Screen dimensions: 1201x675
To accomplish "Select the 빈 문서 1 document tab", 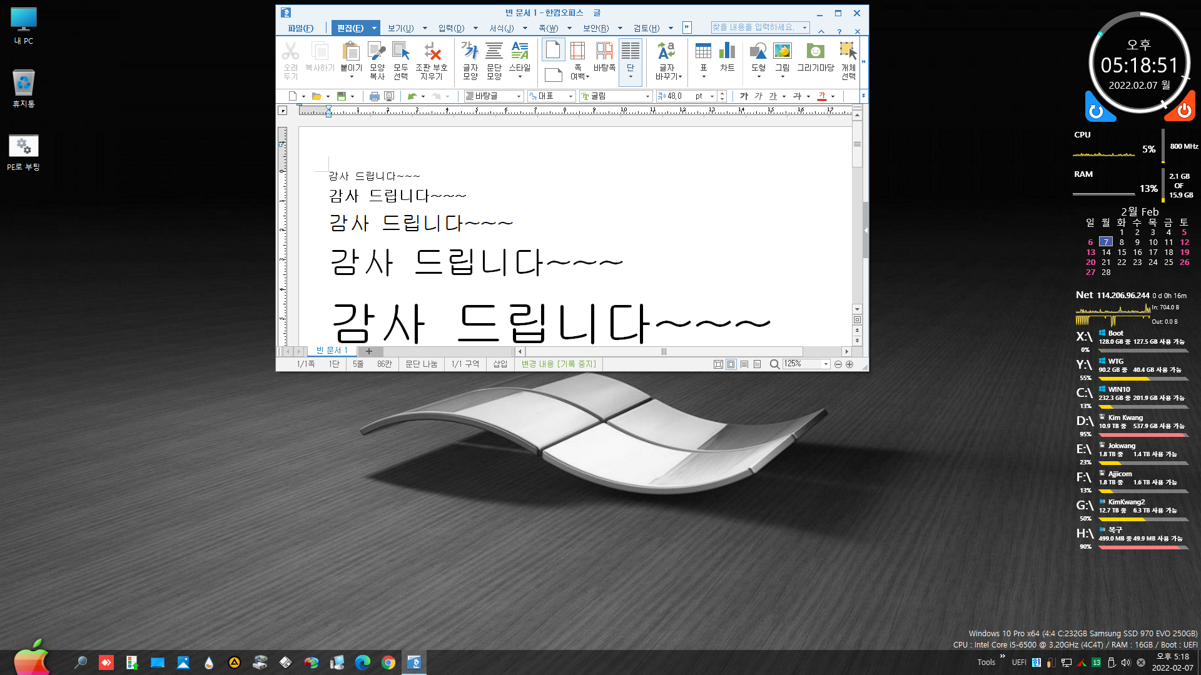I will pos(332,351).
